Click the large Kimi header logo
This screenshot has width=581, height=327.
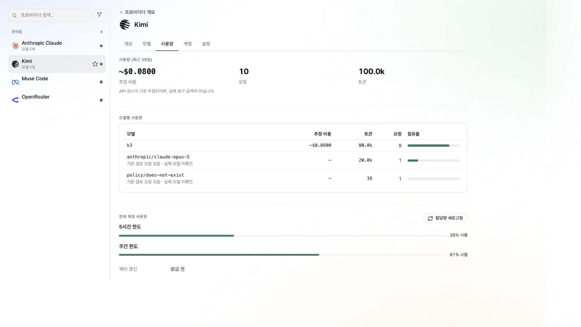pyautogui.click(x=125, y=24)
